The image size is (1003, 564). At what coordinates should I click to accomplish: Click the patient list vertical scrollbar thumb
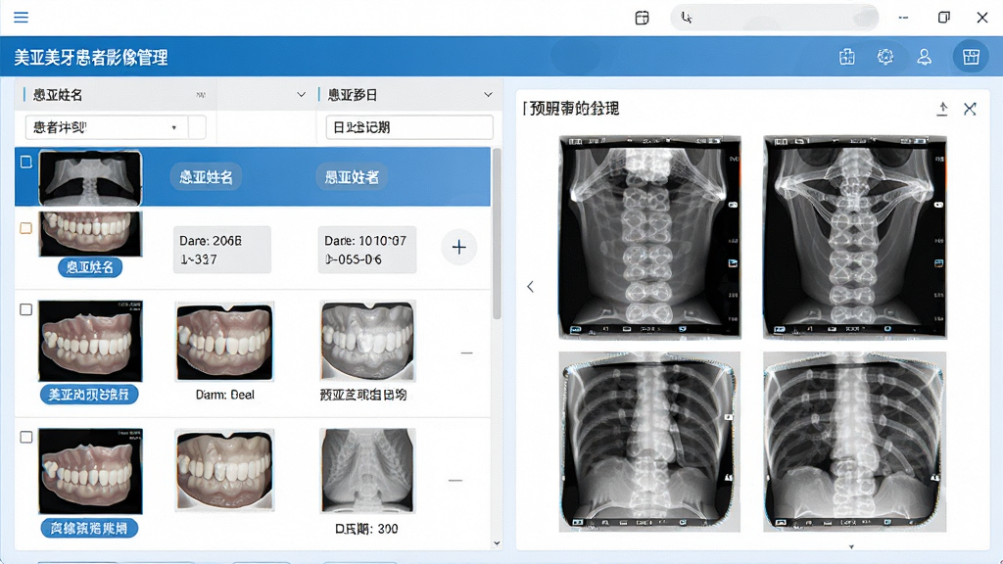[x=497, y=235]
